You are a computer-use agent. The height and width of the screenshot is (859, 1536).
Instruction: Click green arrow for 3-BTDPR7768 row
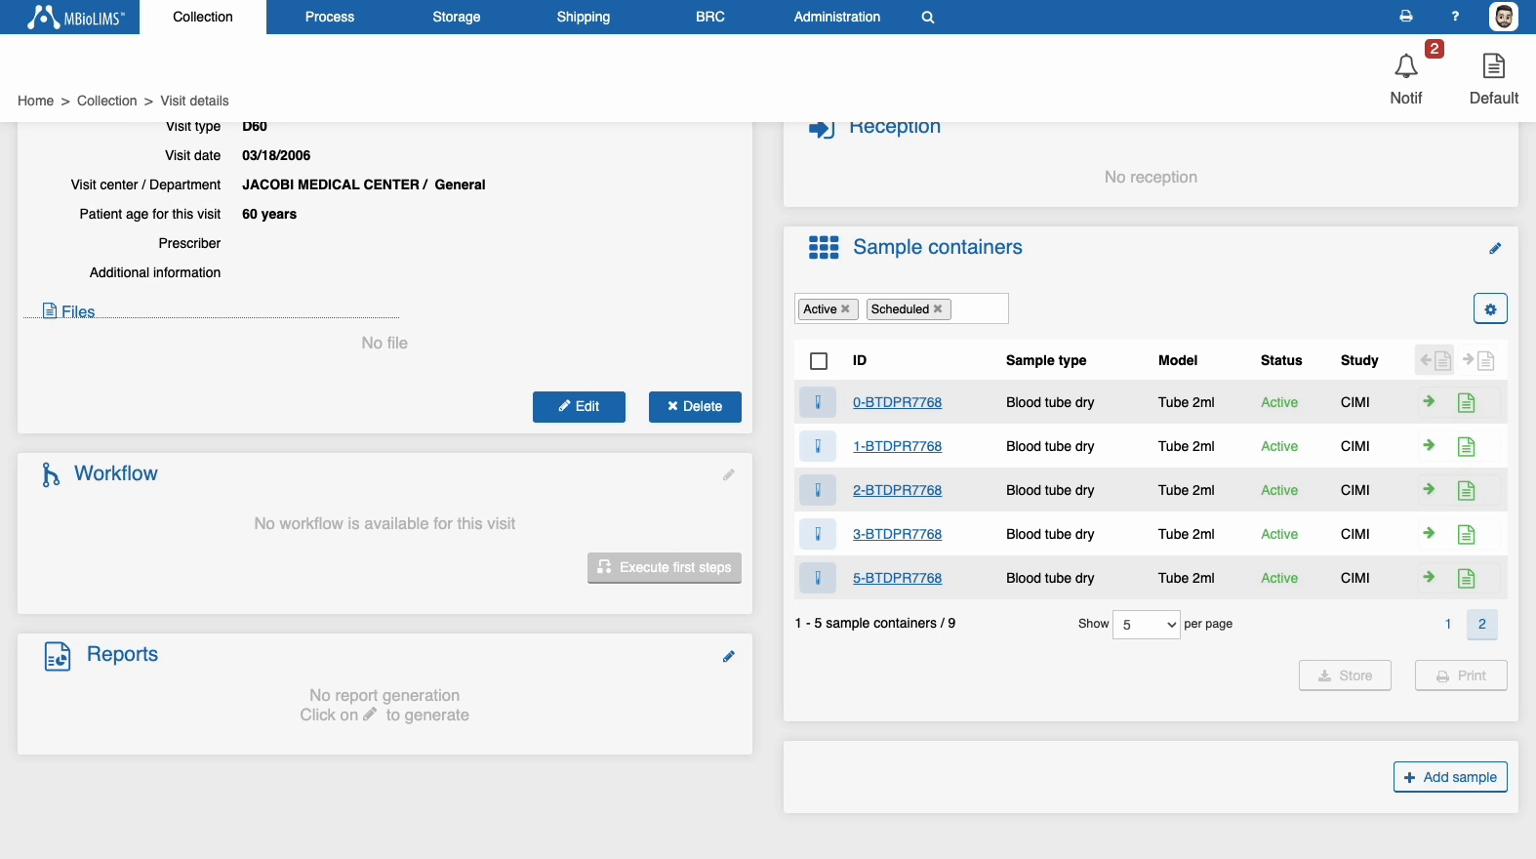[x=1429, y=534]
